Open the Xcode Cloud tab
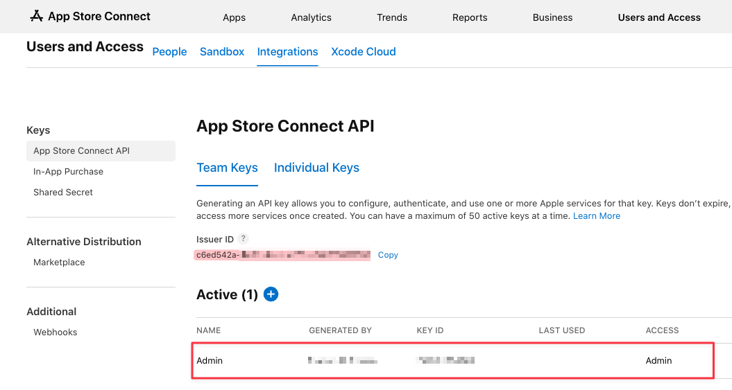 (x=364, y=52)
